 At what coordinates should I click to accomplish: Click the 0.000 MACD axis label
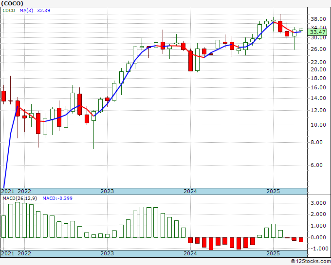tap(318, 237)
